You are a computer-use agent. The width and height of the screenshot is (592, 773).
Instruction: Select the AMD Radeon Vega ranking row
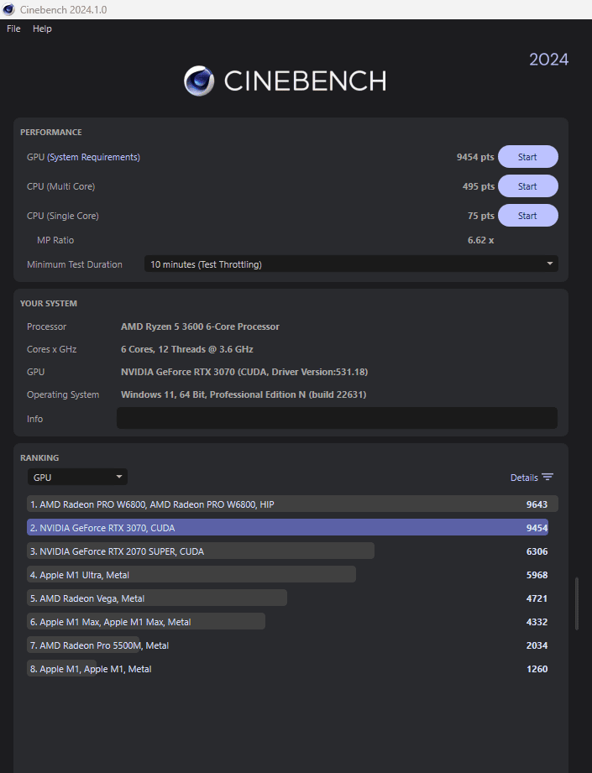[x=292, y=598]
